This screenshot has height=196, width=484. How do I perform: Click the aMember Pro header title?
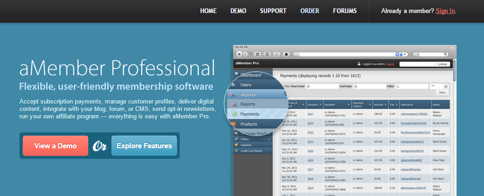(247, 63)
